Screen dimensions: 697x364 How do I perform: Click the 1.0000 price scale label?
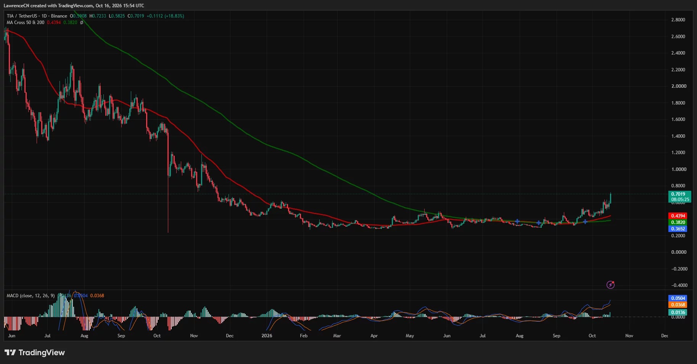click(x=678, y=169)
